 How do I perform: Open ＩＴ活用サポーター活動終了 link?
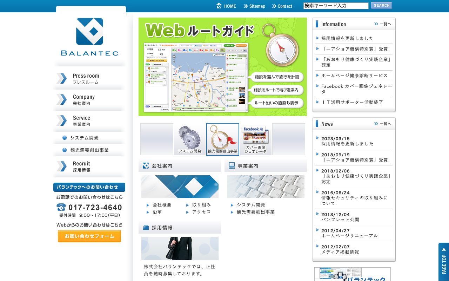pos(352,102)
